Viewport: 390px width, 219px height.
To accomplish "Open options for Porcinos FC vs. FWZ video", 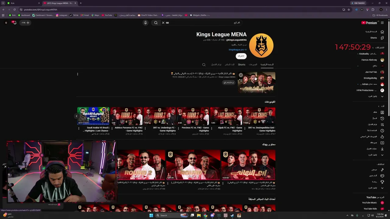I will click(x=179, y=129).
